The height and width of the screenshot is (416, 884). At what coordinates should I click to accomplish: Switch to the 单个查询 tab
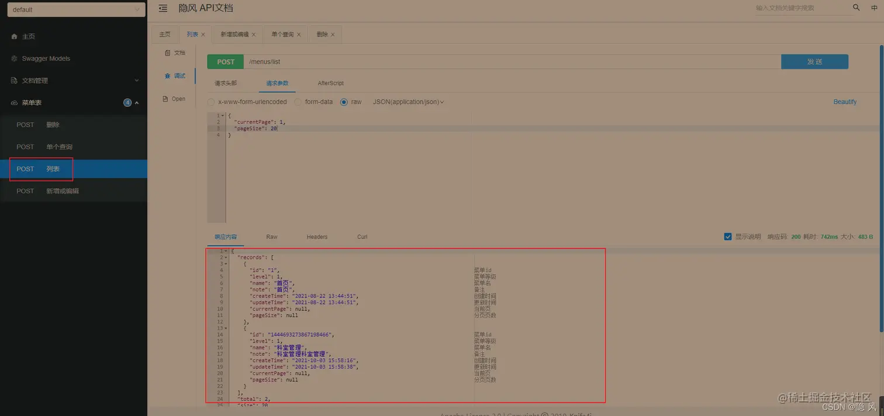pos(282,34)
